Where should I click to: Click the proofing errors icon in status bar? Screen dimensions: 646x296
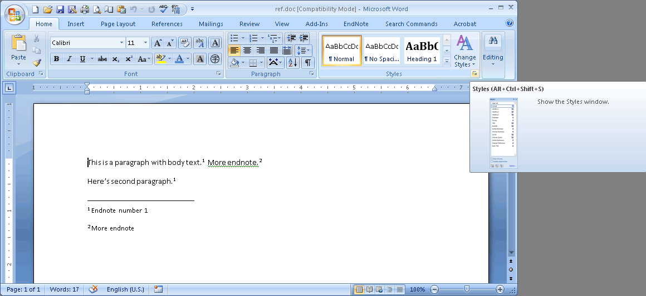point(94,289)
